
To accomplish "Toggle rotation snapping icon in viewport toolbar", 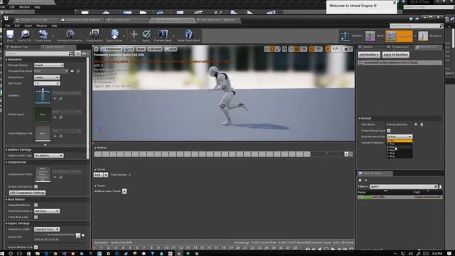I will click(311, 49).
